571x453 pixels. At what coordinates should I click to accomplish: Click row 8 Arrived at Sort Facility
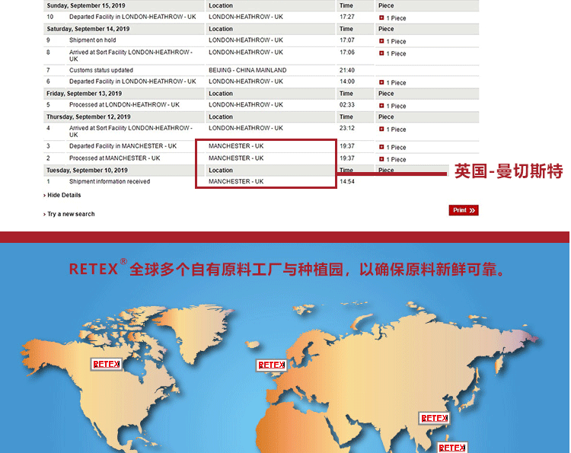tap(131, 56)
